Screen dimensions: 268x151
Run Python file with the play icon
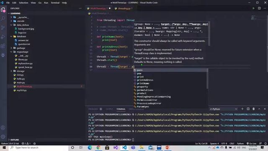coord(253,8)
